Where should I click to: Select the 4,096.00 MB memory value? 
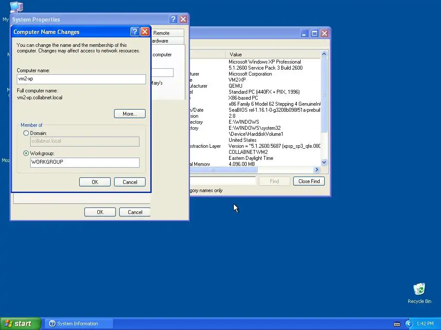(242, 164)
